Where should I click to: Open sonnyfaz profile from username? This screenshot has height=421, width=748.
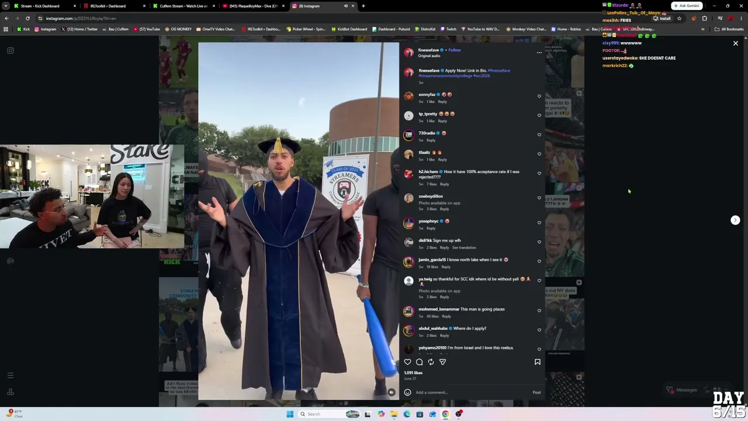tap(427, 95)
